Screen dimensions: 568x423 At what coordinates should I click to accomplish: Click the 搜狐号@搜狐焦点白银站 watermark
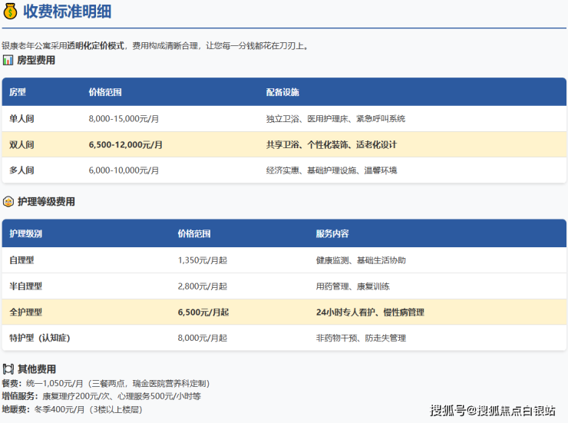click(493, 409)
